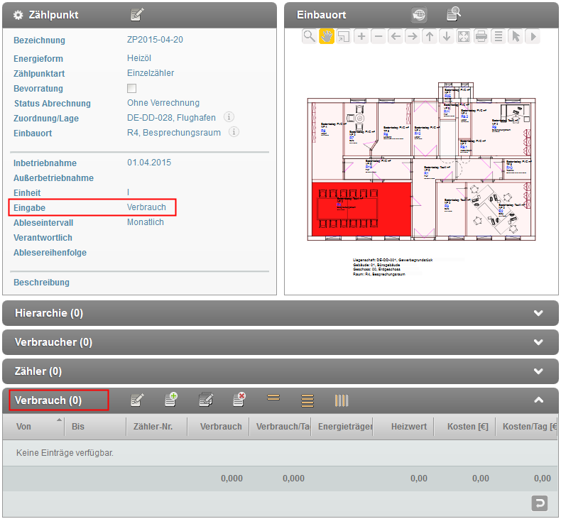Select the pan hand tool in floor plan

point(327,36)
